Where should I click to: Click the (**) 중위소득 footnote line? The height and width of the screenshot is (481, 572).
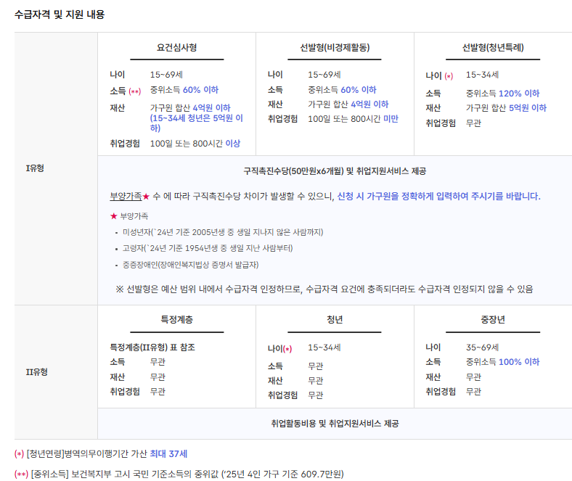point(179,474)
